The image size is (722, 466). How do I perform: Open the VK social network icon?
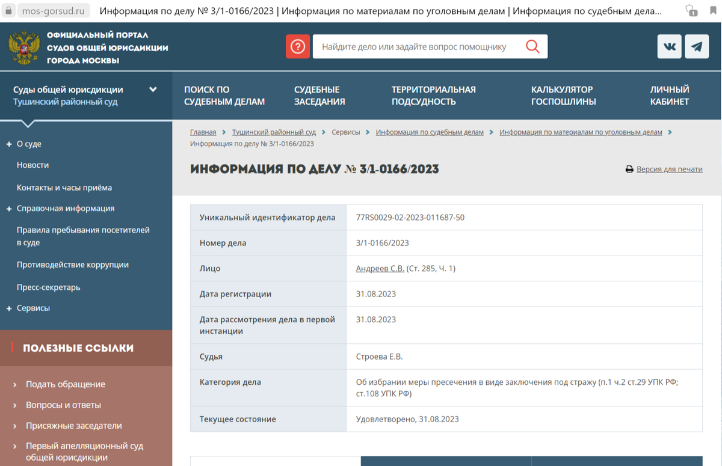click(x=668, y=46)
